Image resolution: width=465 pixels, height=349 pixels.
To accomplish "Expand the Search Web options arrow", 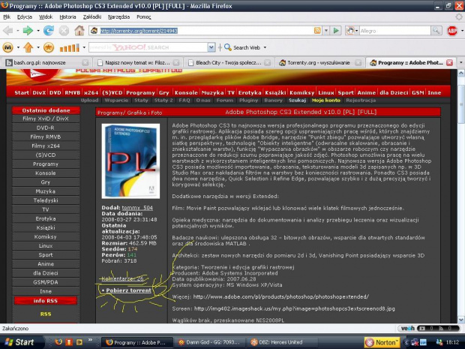I will (x=265, y=47).
